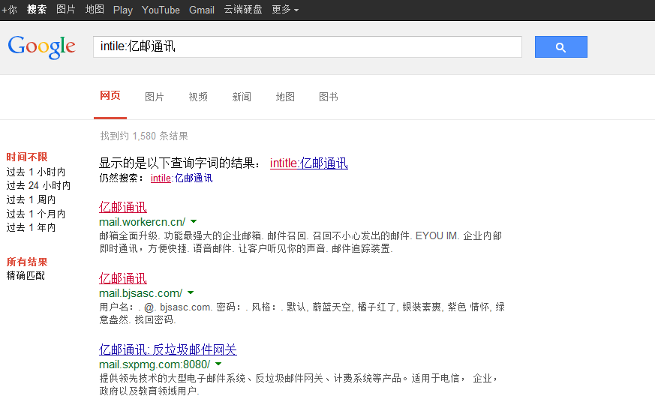Select 所有结果 filter
This screenshot has height=405, width=655.
point(27,262)
